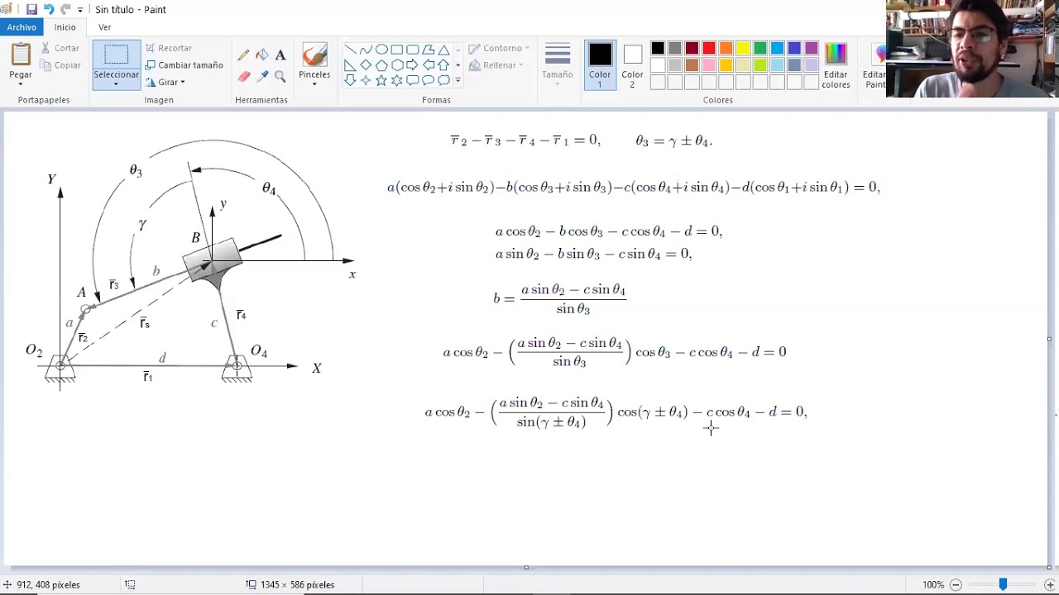The width and height of the screenshot is (1059, 595).
Task: Pick the green color swatch
Action: click(760, 49)
